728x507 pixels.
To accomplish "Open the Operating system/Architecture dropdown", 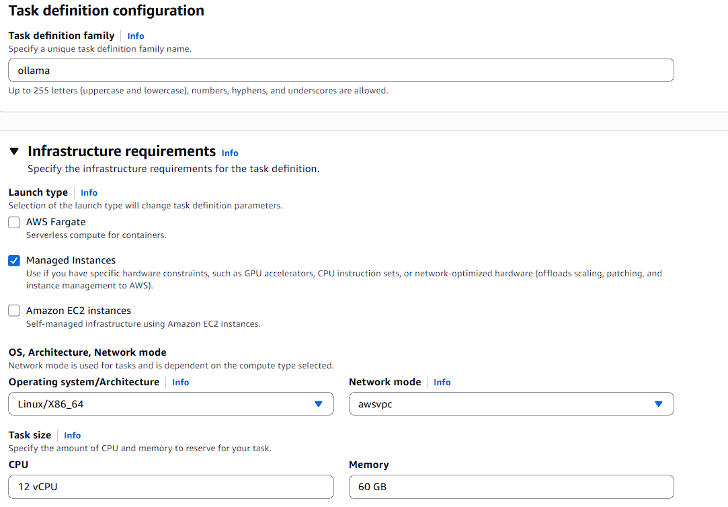I will pyautogui.click(x=171, y=404).
